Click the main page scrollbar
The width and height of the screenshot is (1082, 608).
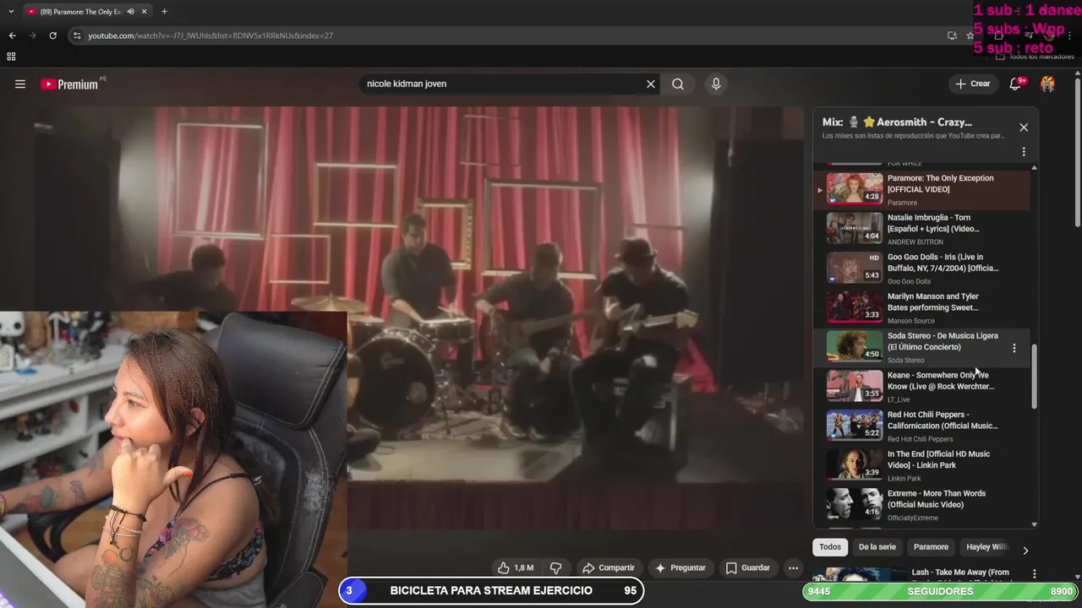pos(1078,152)
